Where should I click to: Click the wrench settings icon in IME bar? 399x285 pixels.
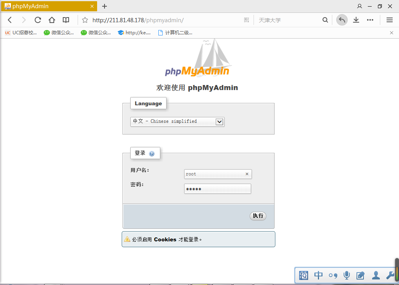click(x=390, y=275)
